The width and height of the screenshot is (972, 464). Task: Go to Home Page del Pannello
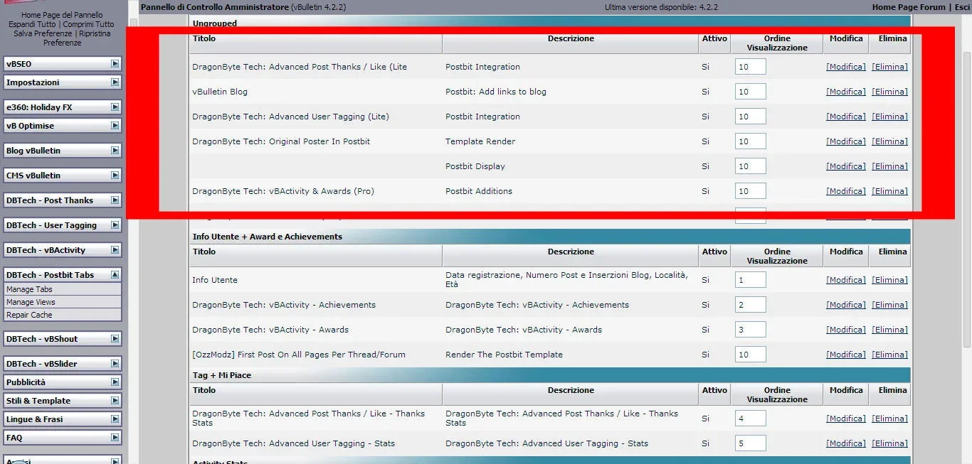(x=62, y=15)
